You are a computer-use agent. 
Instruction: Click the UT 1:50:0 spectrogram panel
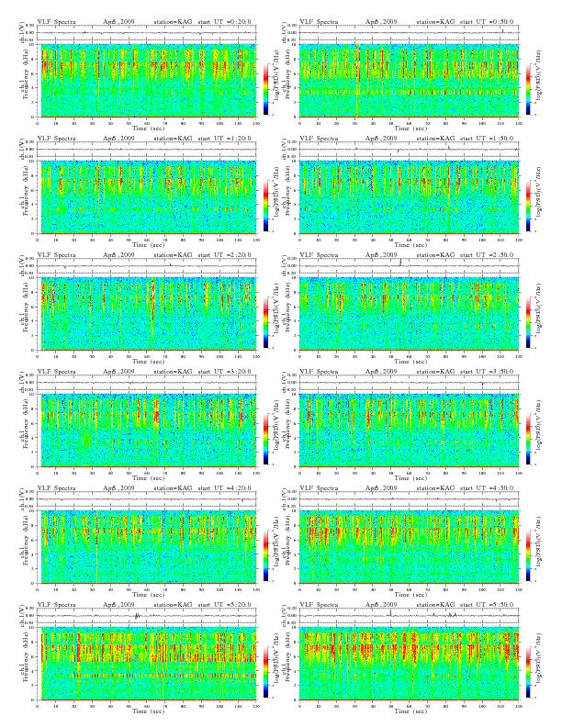click(410, 197)
